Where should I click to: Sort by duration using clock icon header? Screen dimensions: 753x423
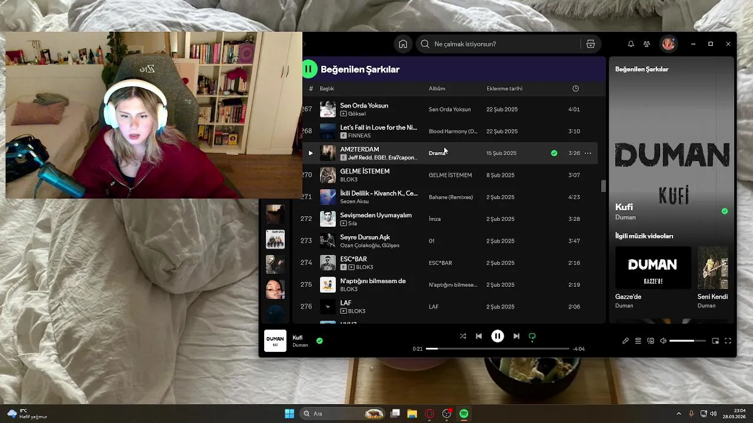click(575, 89)
